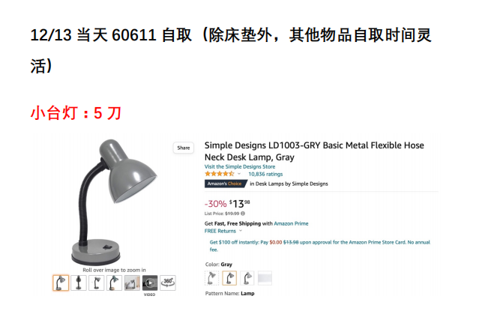
Task: Select the fifth thumbnail showing lamp on desk
Action: (132, 283)
